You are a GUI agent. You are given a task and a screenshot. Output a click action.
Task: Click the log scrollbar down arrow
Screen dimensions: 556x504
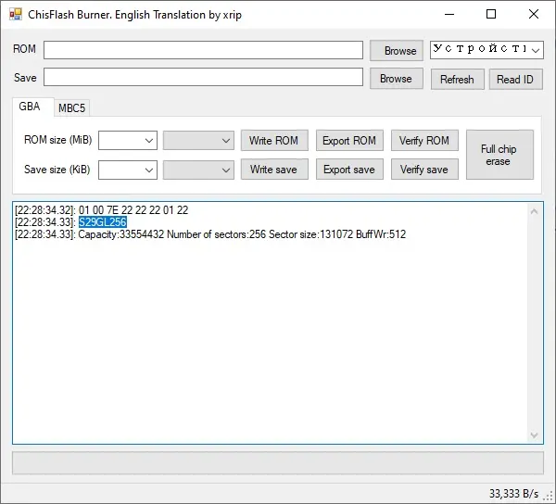coord(535,435)
